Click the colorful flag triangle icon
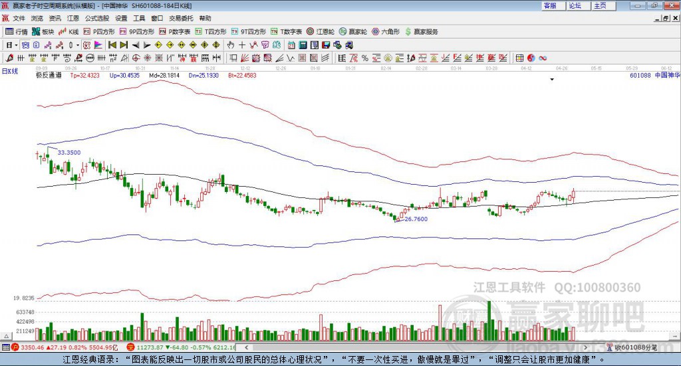This screenshot has width=681, height=366. coord(98,45)
